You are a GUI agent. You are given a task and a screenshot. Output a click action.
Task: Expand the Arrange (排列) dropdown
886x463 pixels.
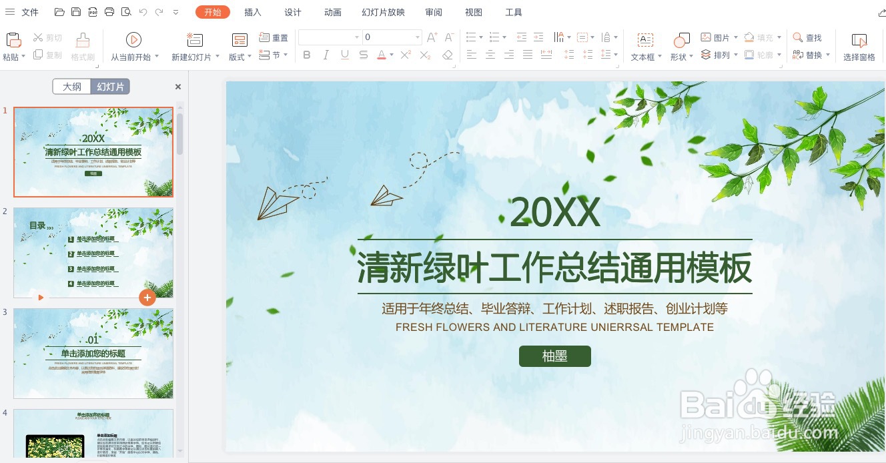point(735,55)
